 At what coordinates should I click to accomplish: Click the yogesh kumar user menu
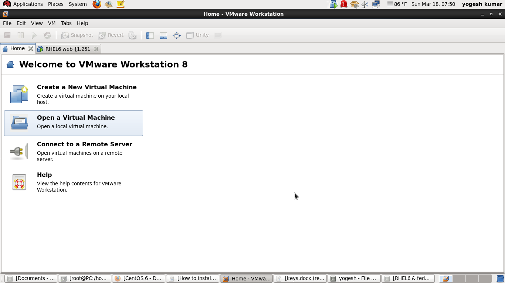pyautogui.click(x=482, y=4)
